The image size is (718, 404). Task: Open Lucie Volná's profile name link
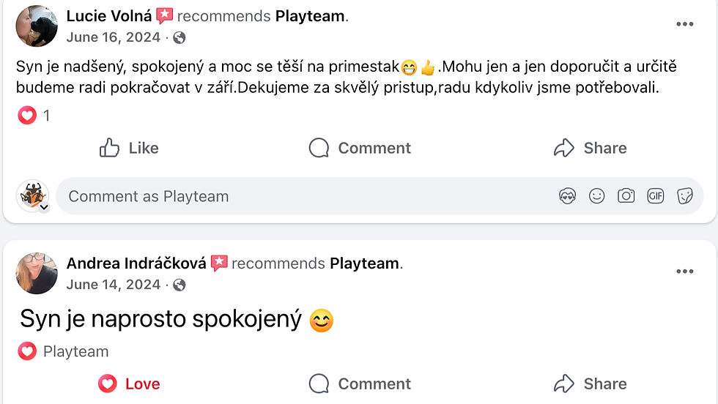tap(110, 16)
